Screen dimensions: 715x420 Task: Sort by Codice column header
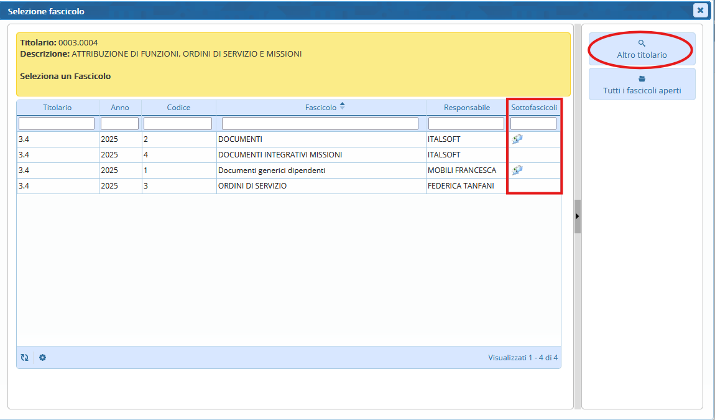[x=178, y=108]
